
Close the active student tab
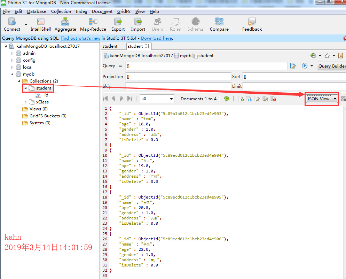point(147,46)
